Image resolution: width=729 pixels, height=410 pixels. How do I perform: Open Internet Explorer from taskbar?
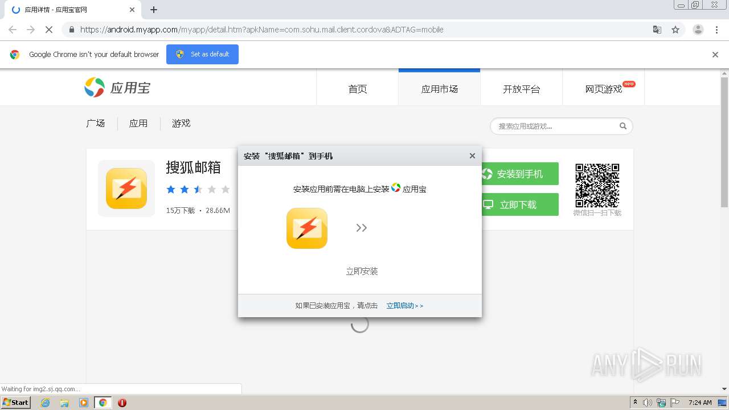coord(45,403)
